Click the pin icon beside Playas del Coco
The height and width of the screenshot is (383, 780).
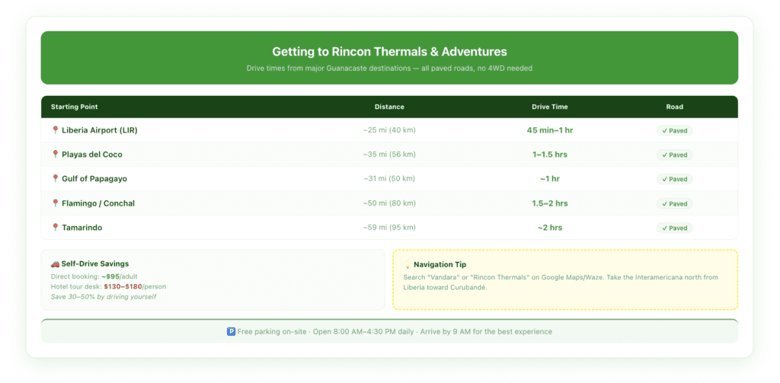[x=55, y=155]
